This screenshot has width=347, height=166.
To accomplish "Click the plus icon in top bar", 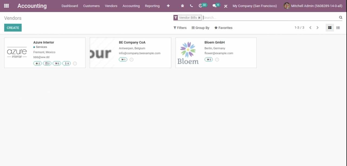I will pos(168,6).
